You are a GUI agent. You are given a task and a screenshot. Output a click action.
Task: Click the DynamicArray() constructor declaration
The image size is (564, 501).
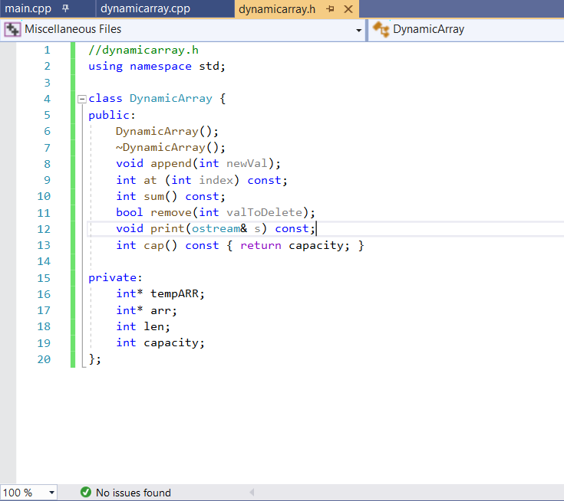(167, 131)
